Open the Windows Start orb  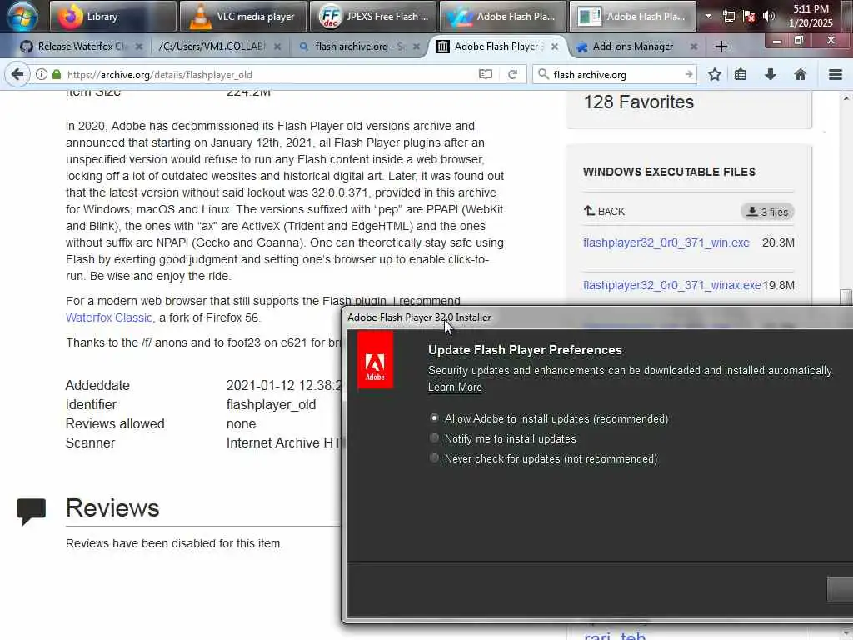click(22, 16)
